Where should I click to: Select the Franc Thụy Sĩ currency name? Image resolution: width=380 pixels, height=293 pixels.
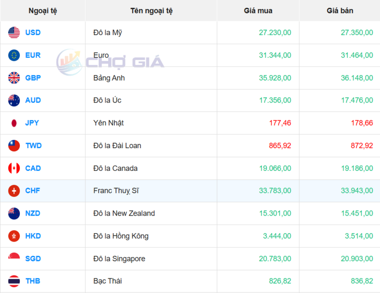tap(116, 191)
